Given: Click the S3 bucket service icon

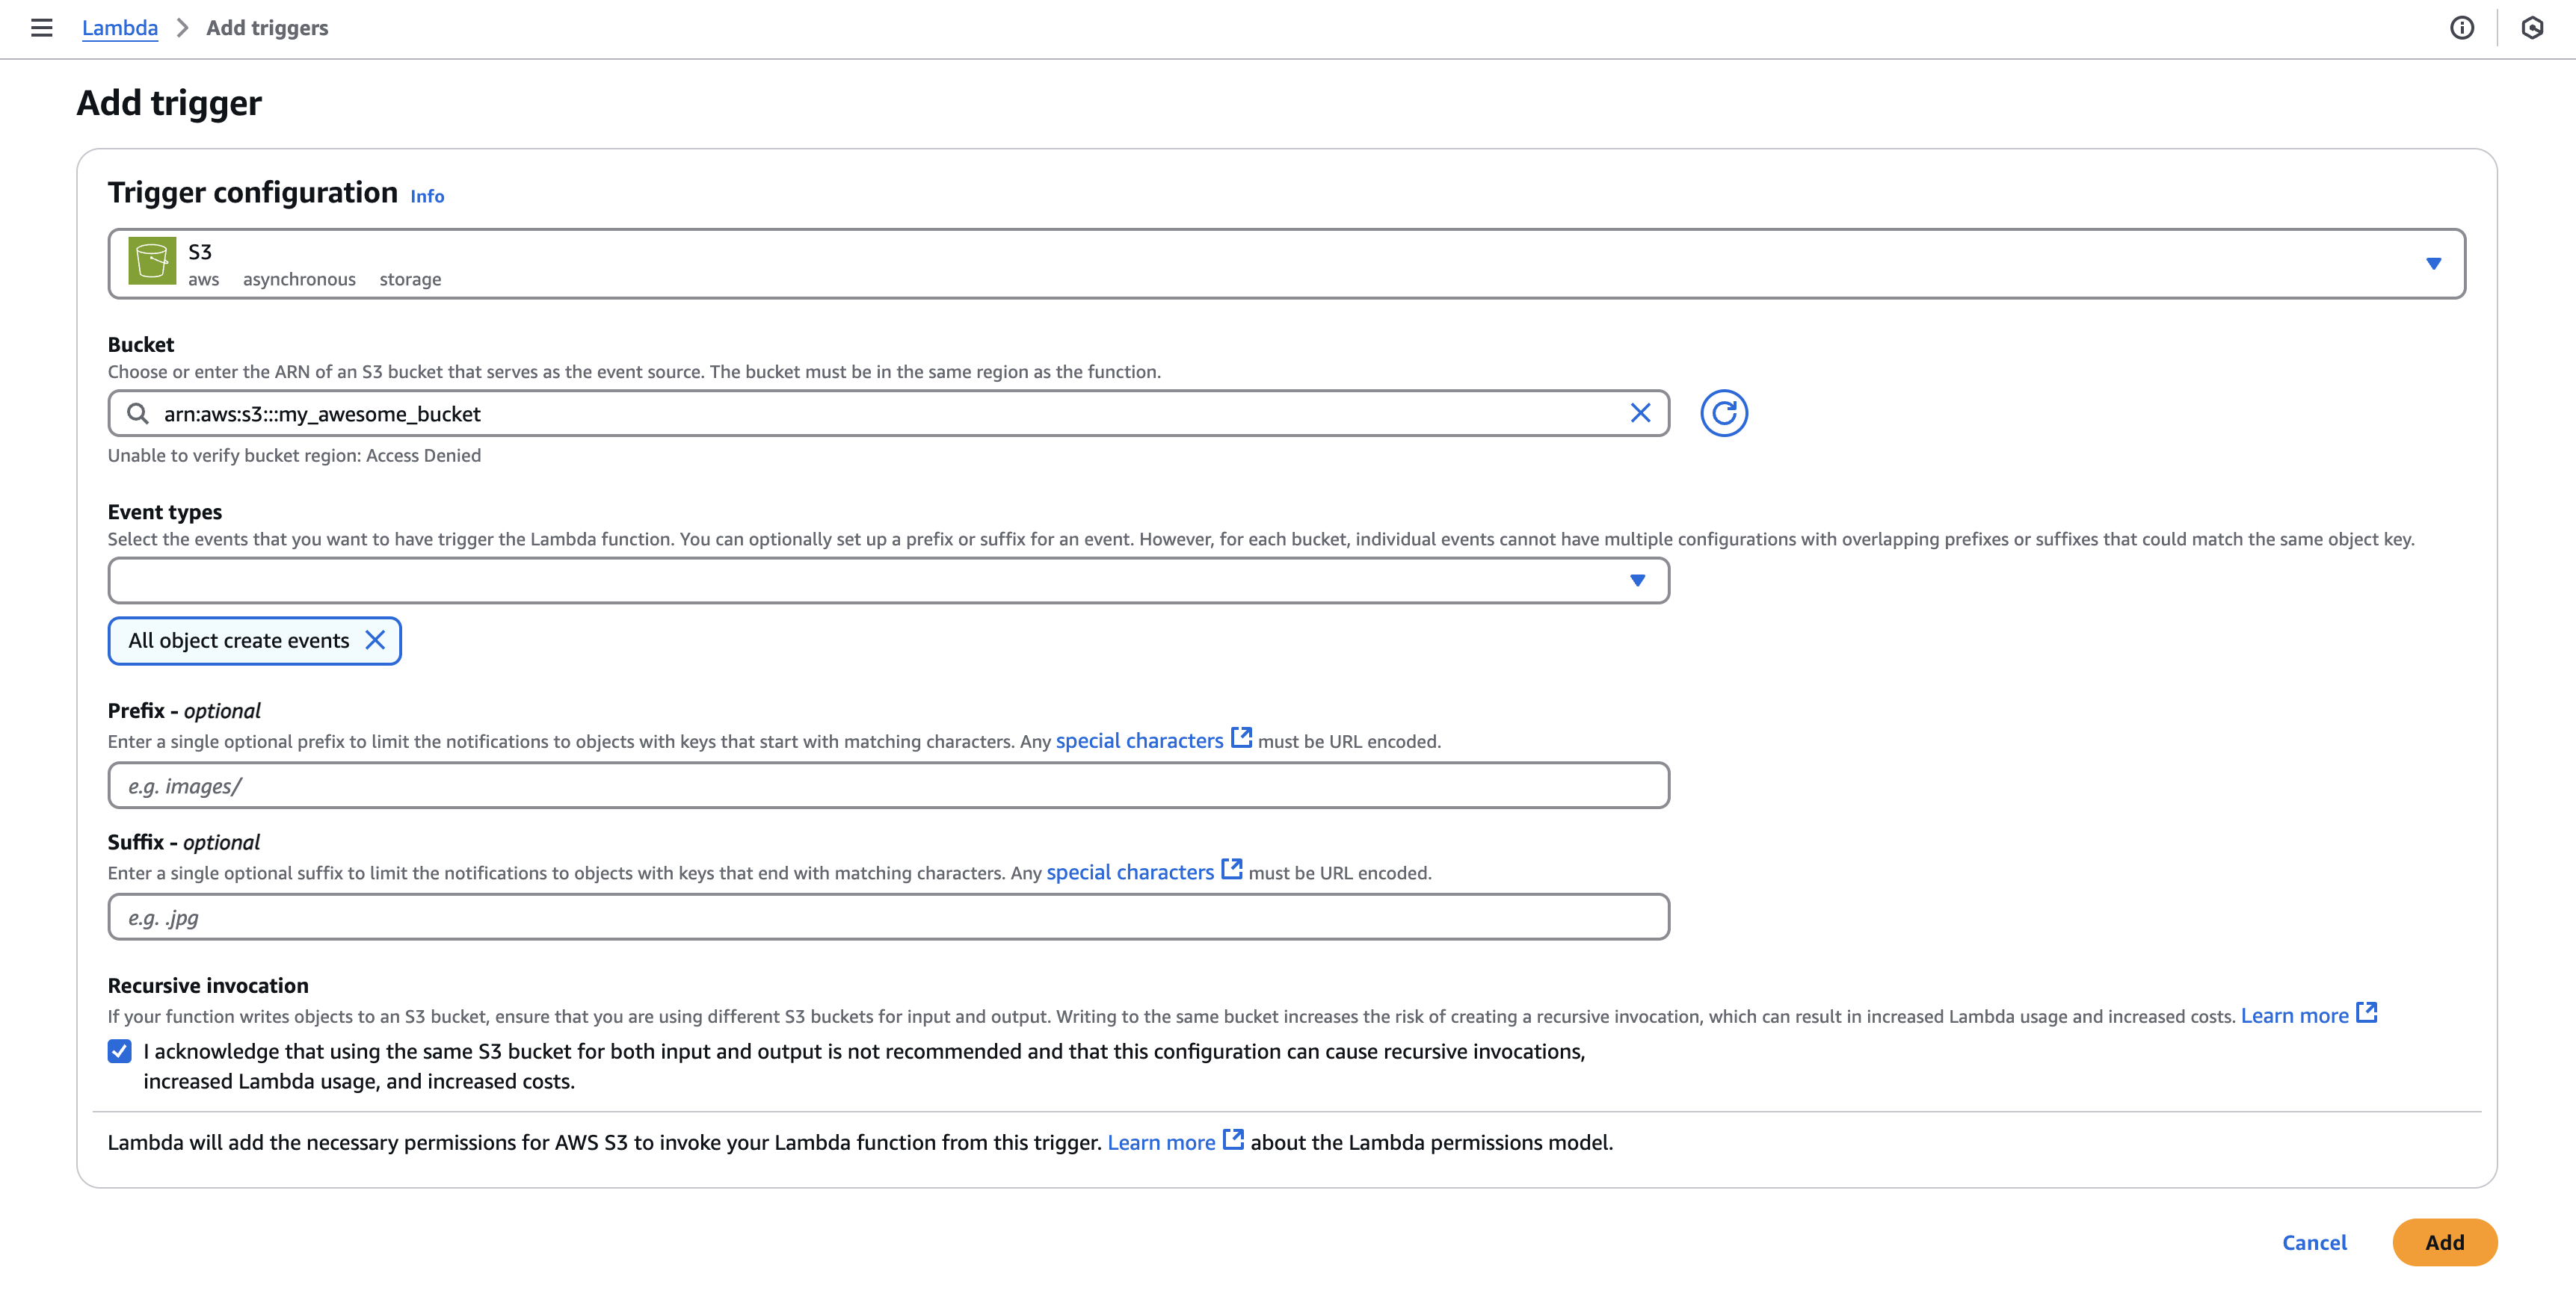Looking at the screenshot, I should pos(152,261).
